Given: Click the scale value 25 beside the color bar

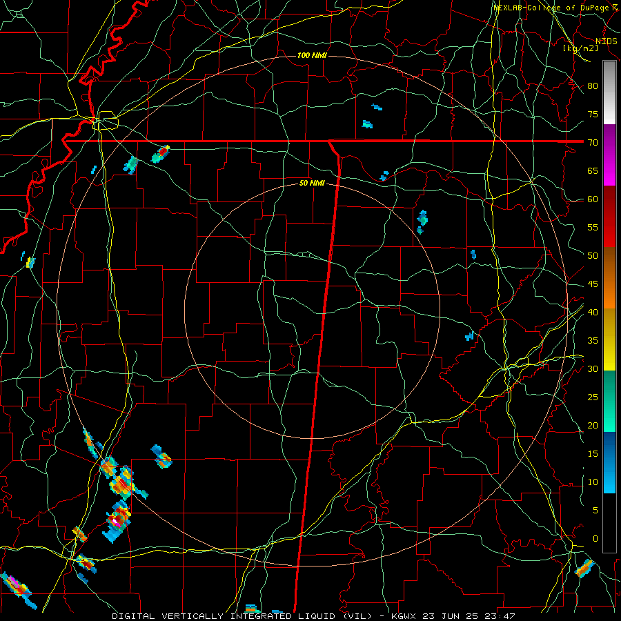Looking at the screenshot, I should tap(593, 397).
